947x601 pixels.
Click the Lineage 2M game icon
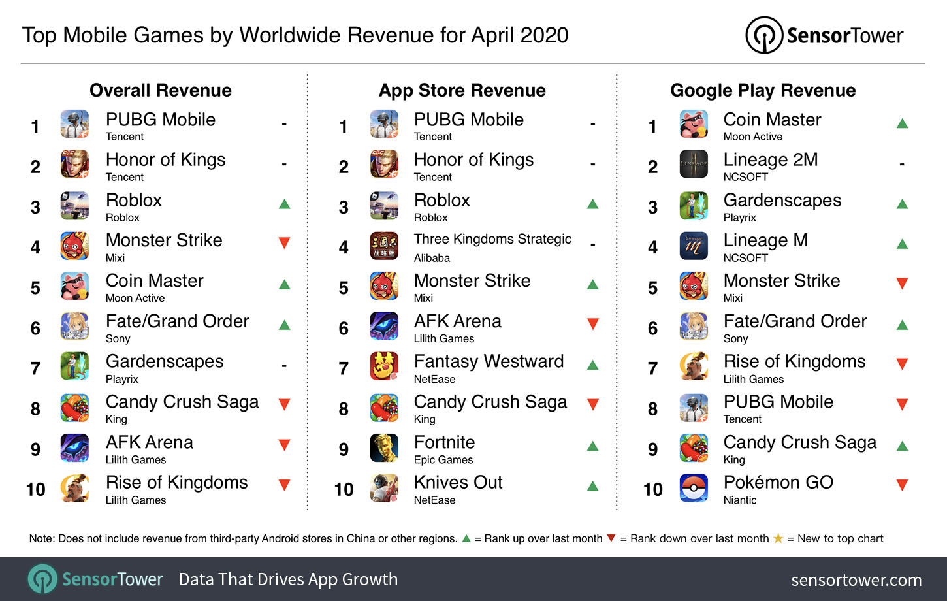point(694,164)
